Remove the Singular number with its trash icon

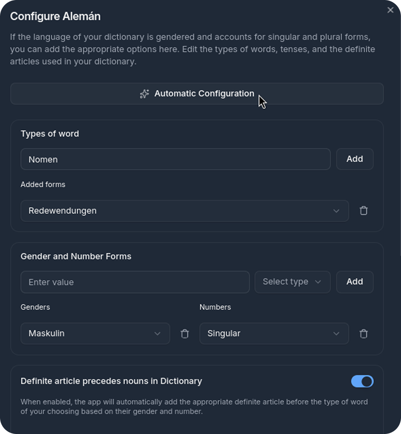(364, 333)
